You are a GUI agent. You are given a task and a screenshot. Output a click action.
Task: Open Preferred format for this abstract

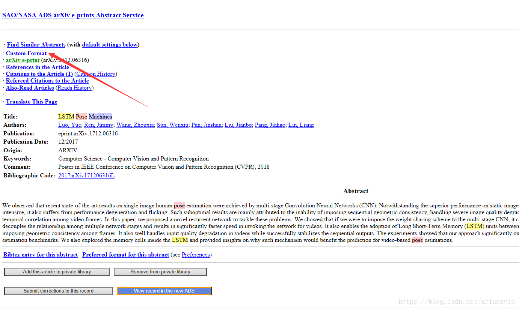coord(125,255)
